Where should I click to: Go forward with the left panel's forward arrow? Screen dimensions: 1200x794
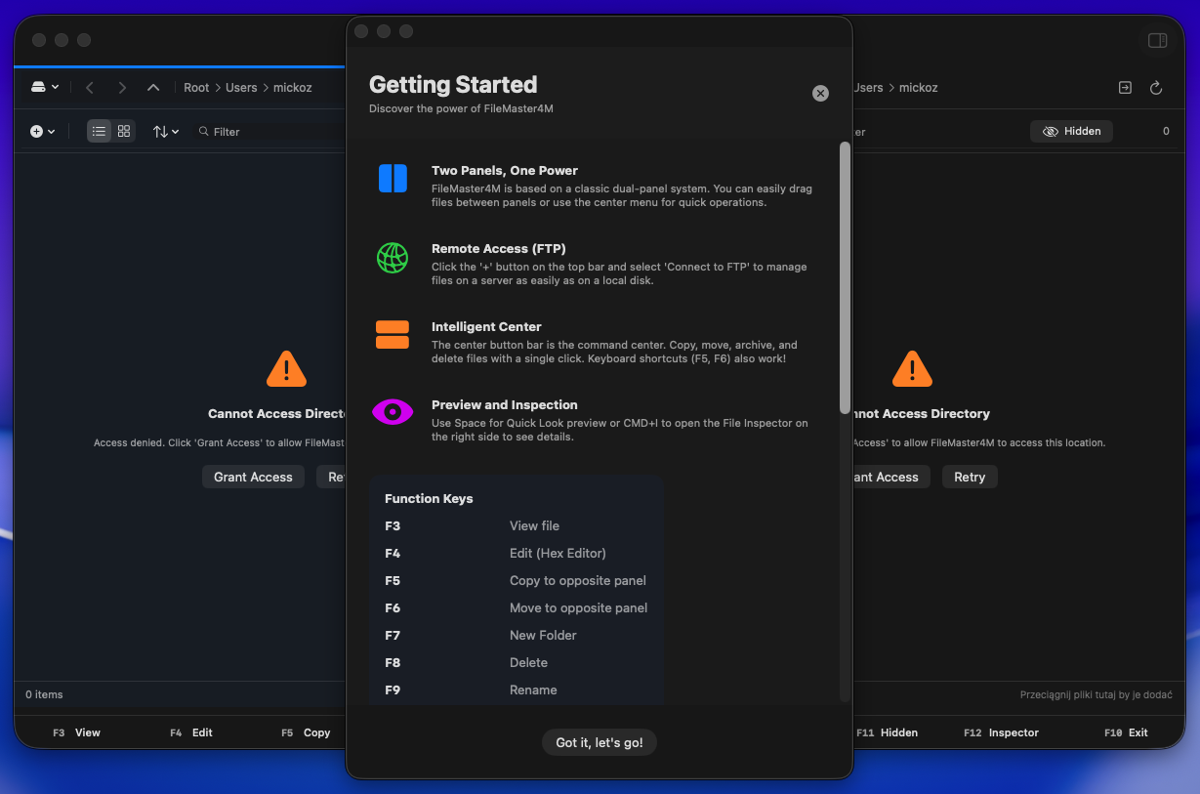coord(122,88)
